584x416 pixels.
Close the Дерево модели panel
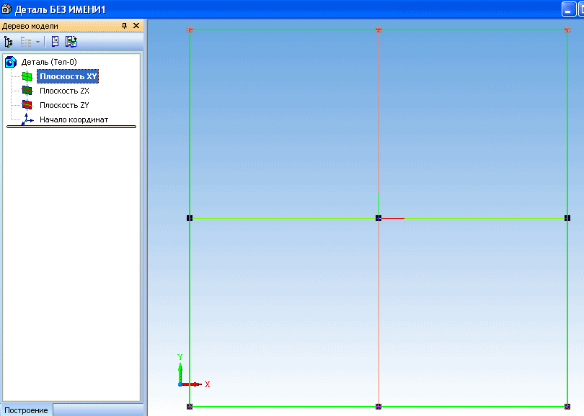[136, 26]
